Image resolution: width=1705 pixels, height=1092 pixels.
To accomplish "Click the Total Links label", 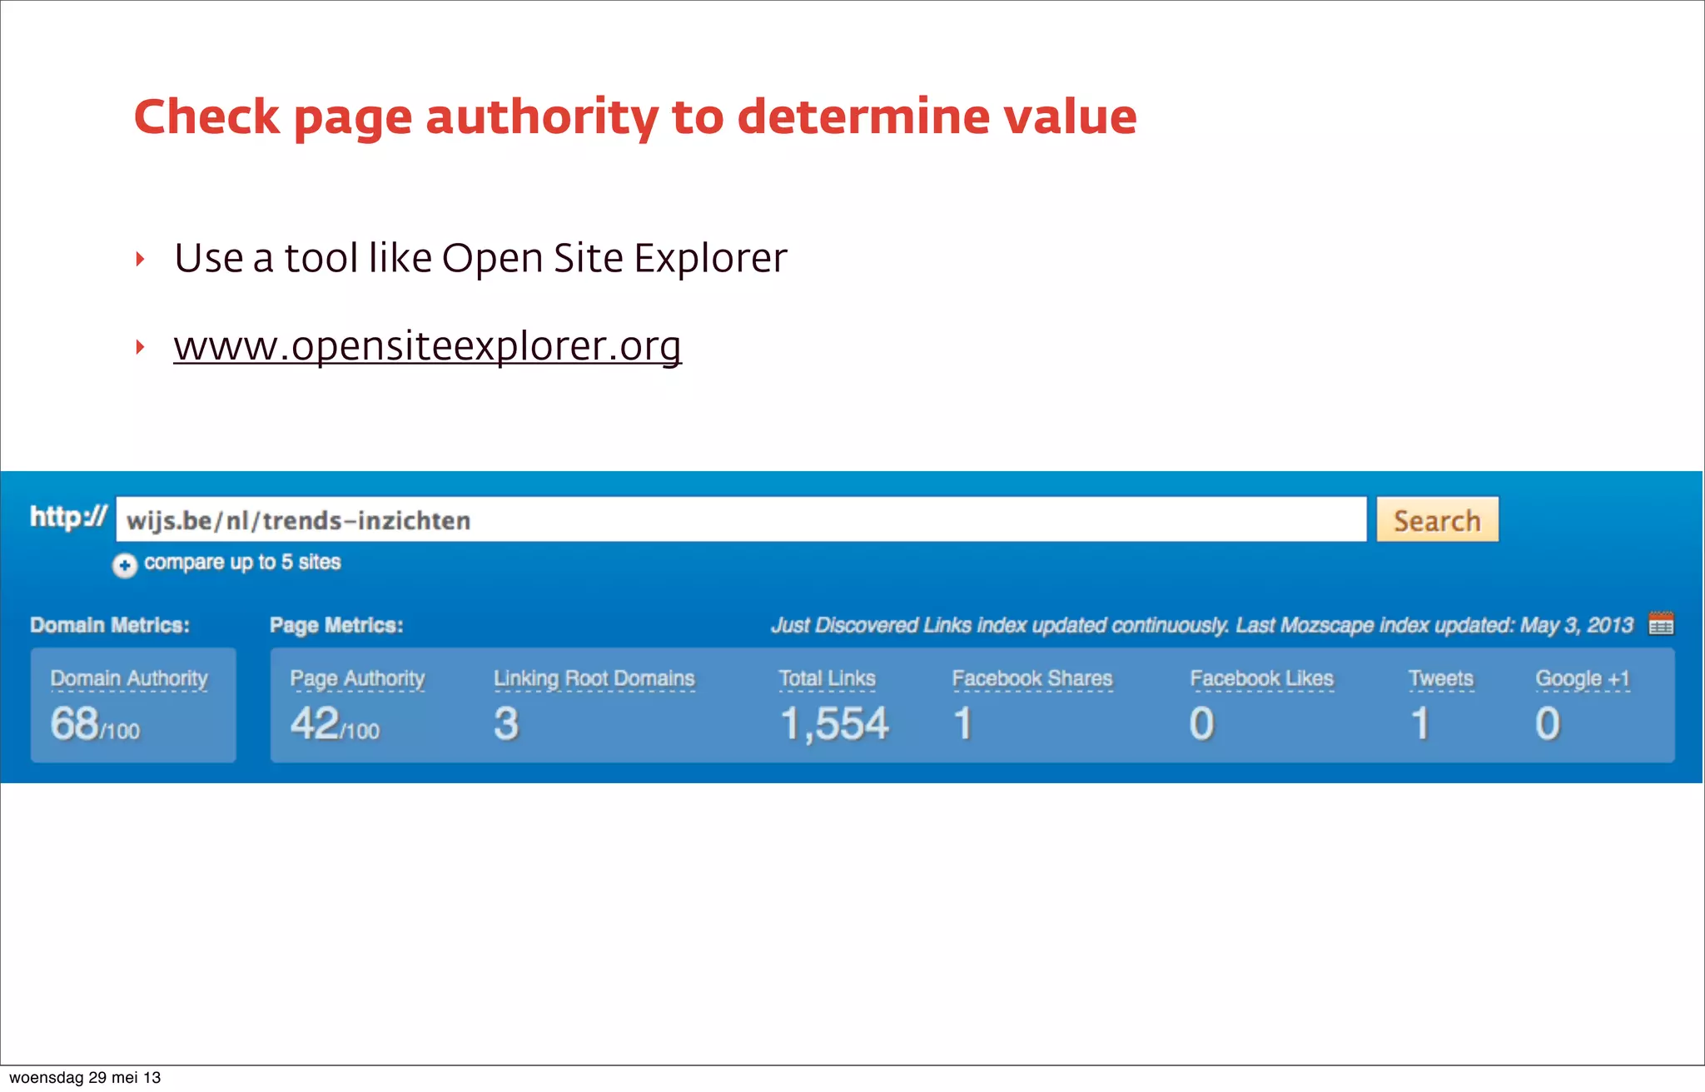I will (x=827, y=678).
